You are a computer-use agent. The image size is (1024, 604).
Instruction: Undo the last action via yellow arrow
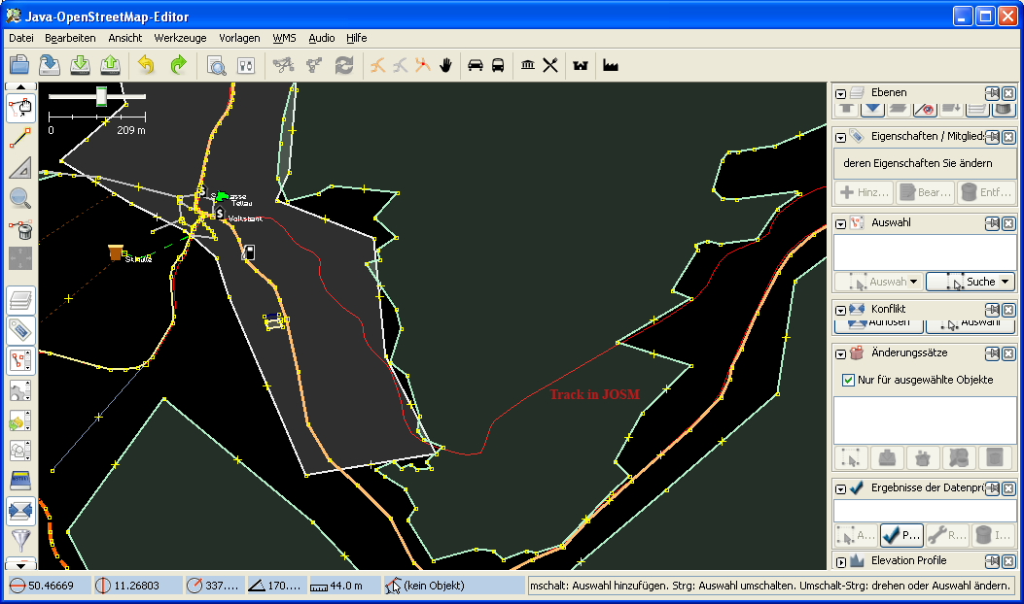[147, 65]
